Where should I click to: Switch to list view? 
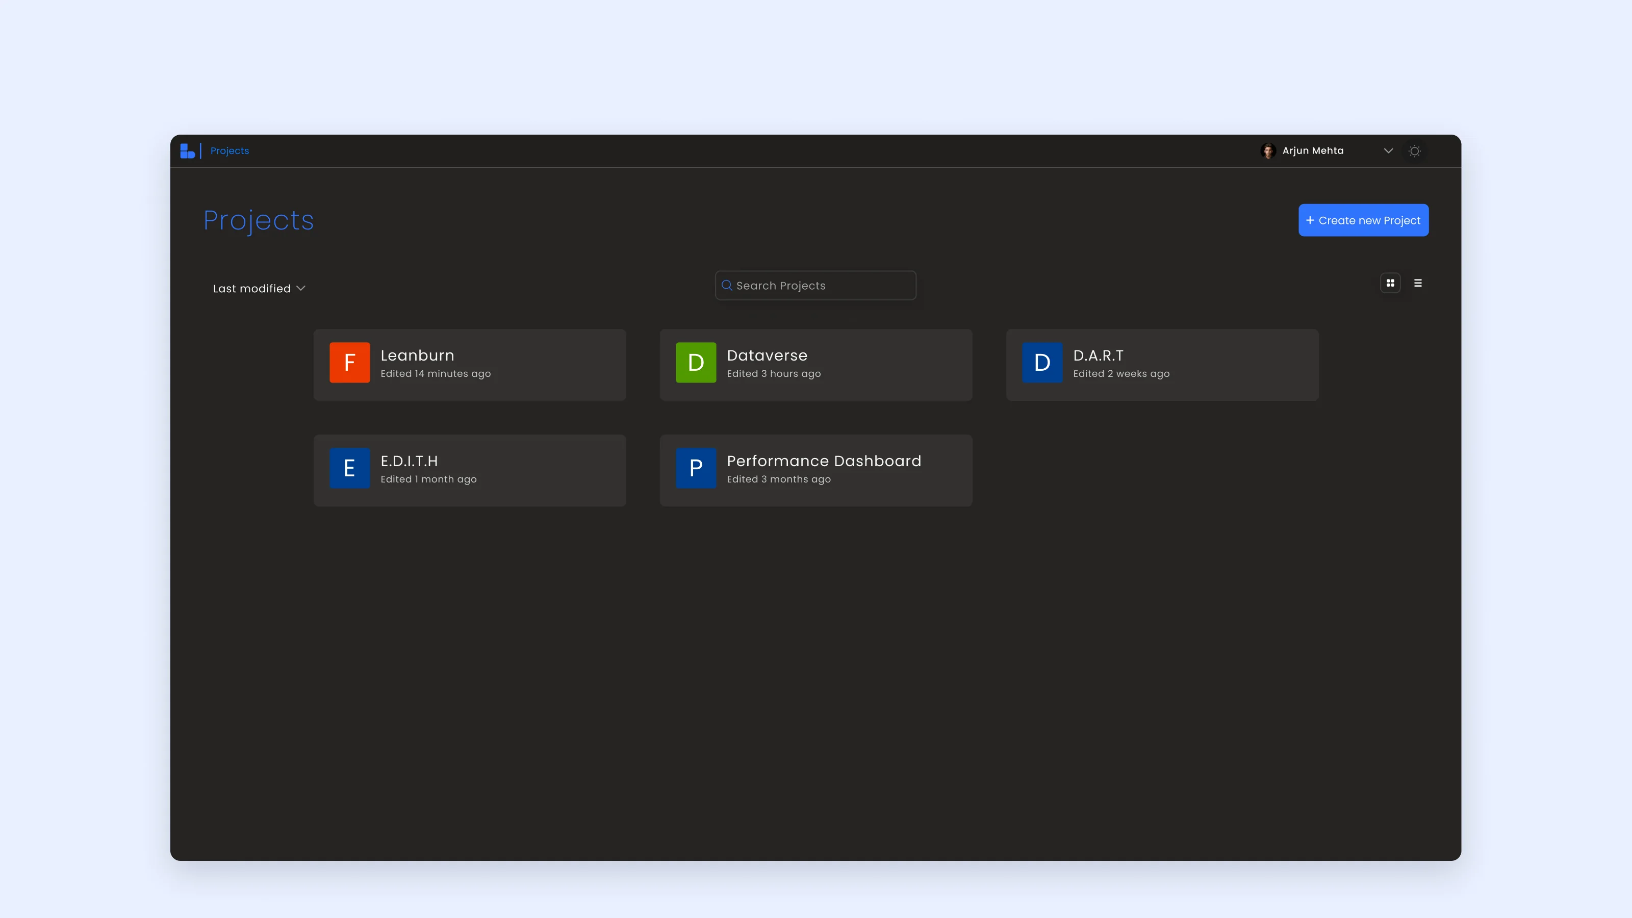pyautogui.click(x=1418, y=283)
